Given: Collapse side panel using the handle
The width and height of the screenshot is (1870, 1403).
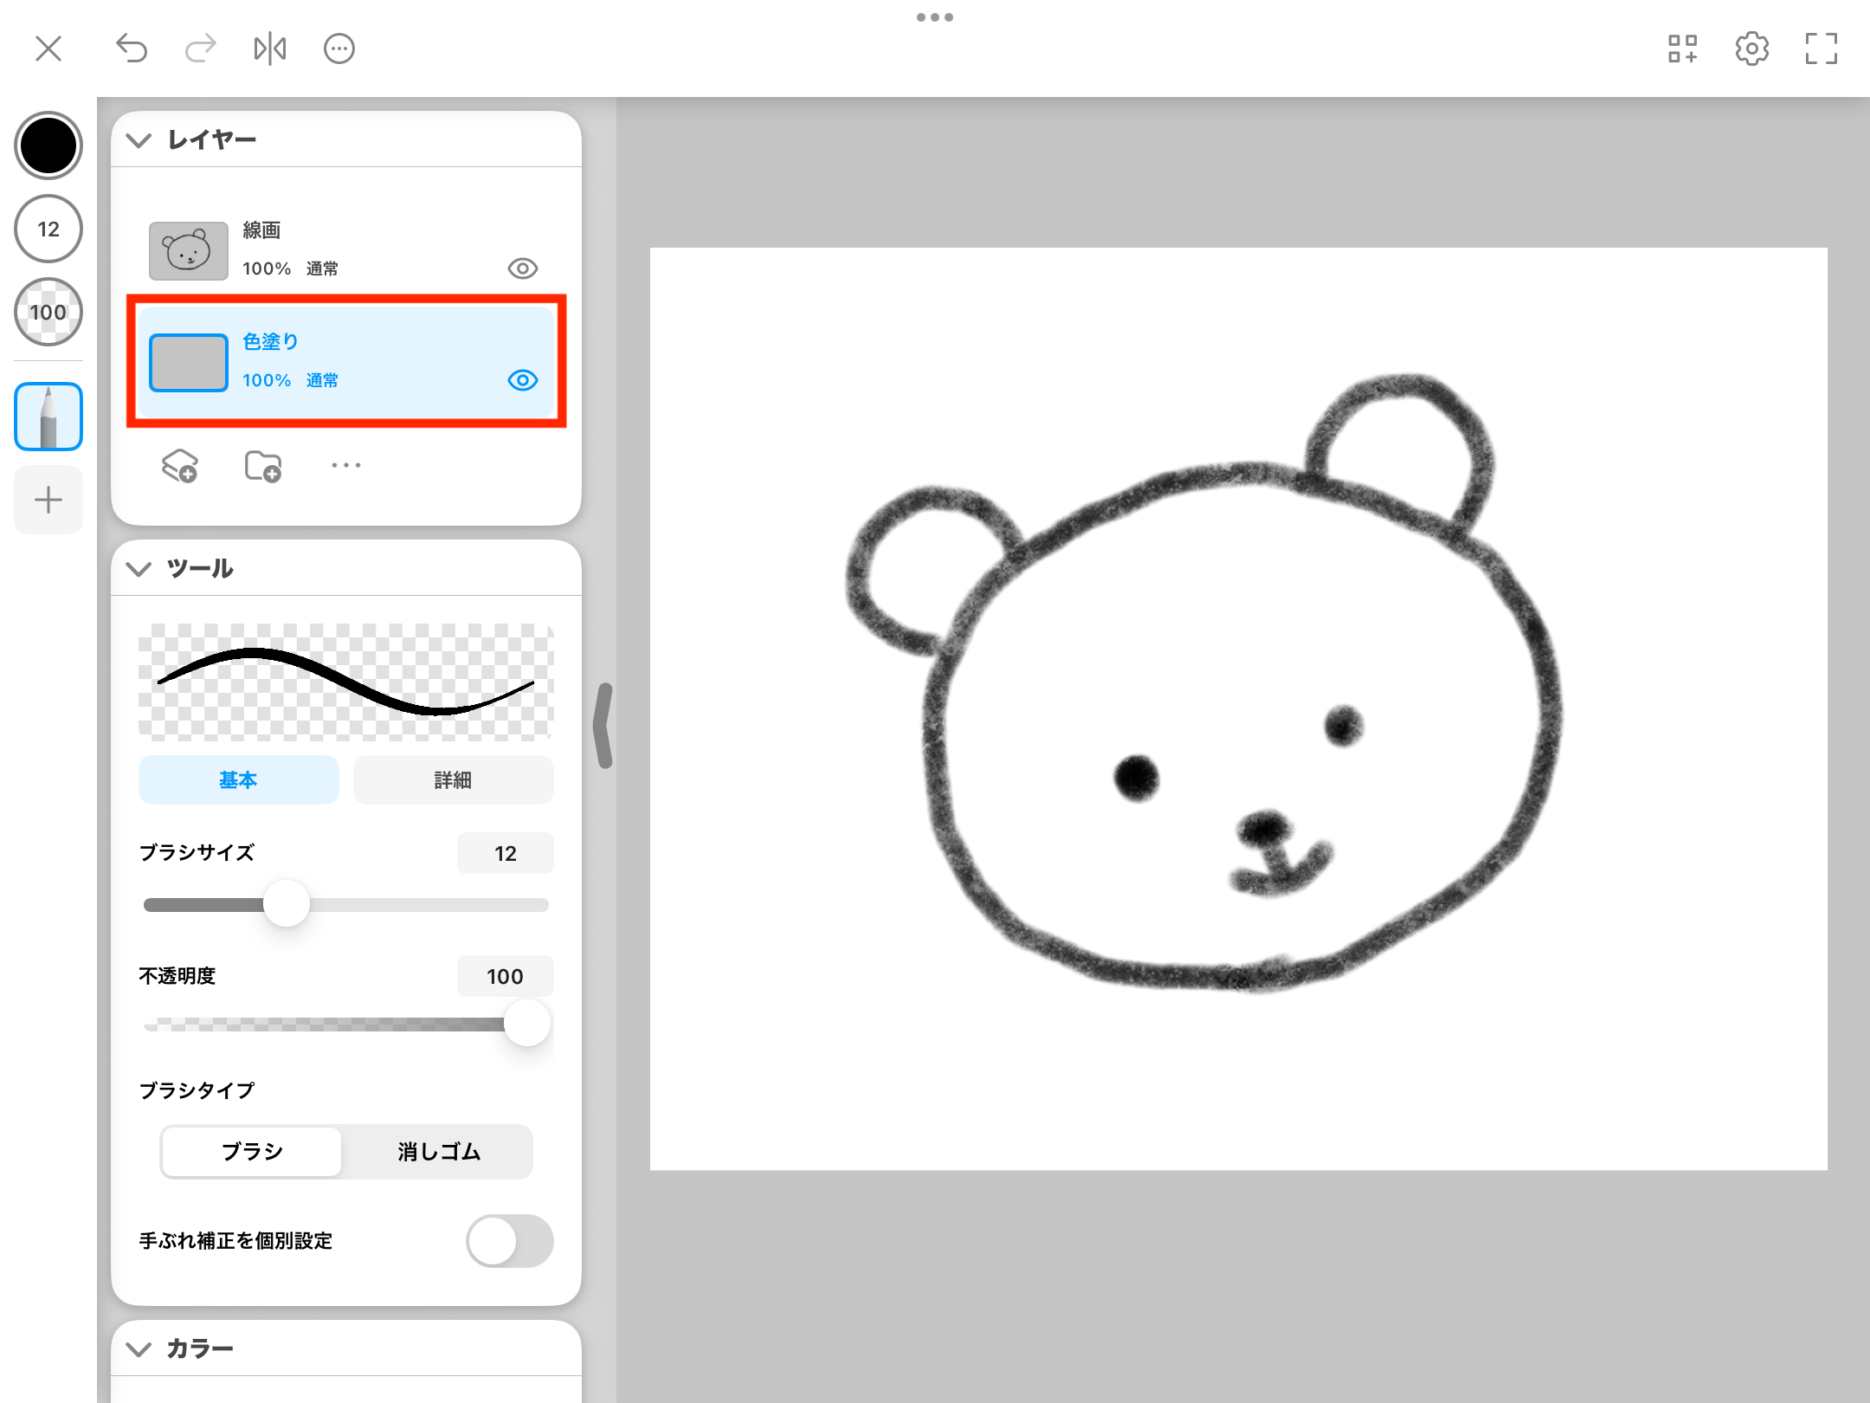Looking at the screenshot, I should [604, 726].
